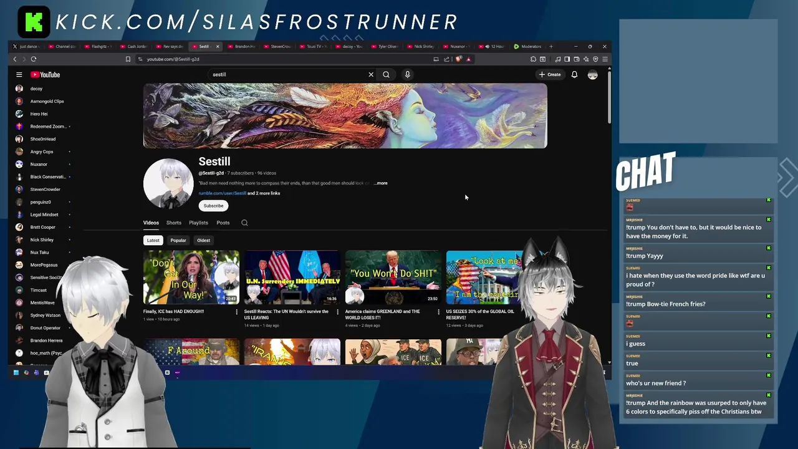Click the browser address bar URL
The height and width of the screenshot is (449, 798).
pos(173,59)
